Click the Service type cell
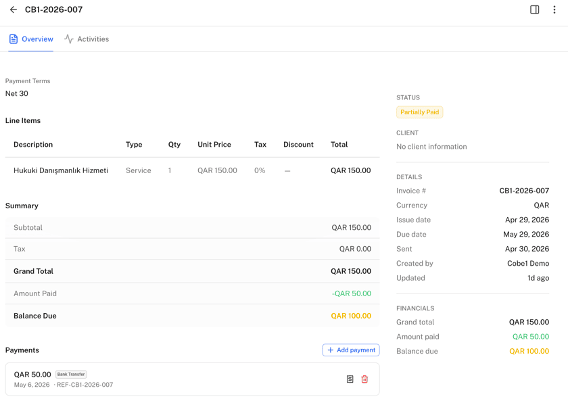 (x=139, y=170)
